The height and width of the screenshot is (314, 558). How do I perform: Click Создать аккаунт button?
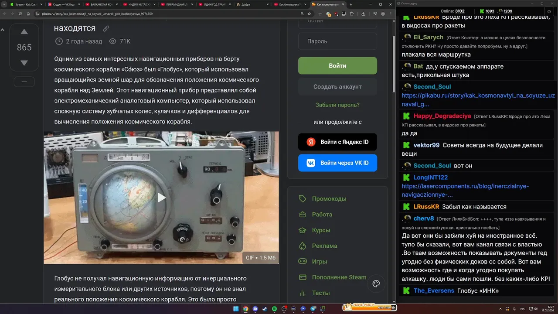click(337, 87)
